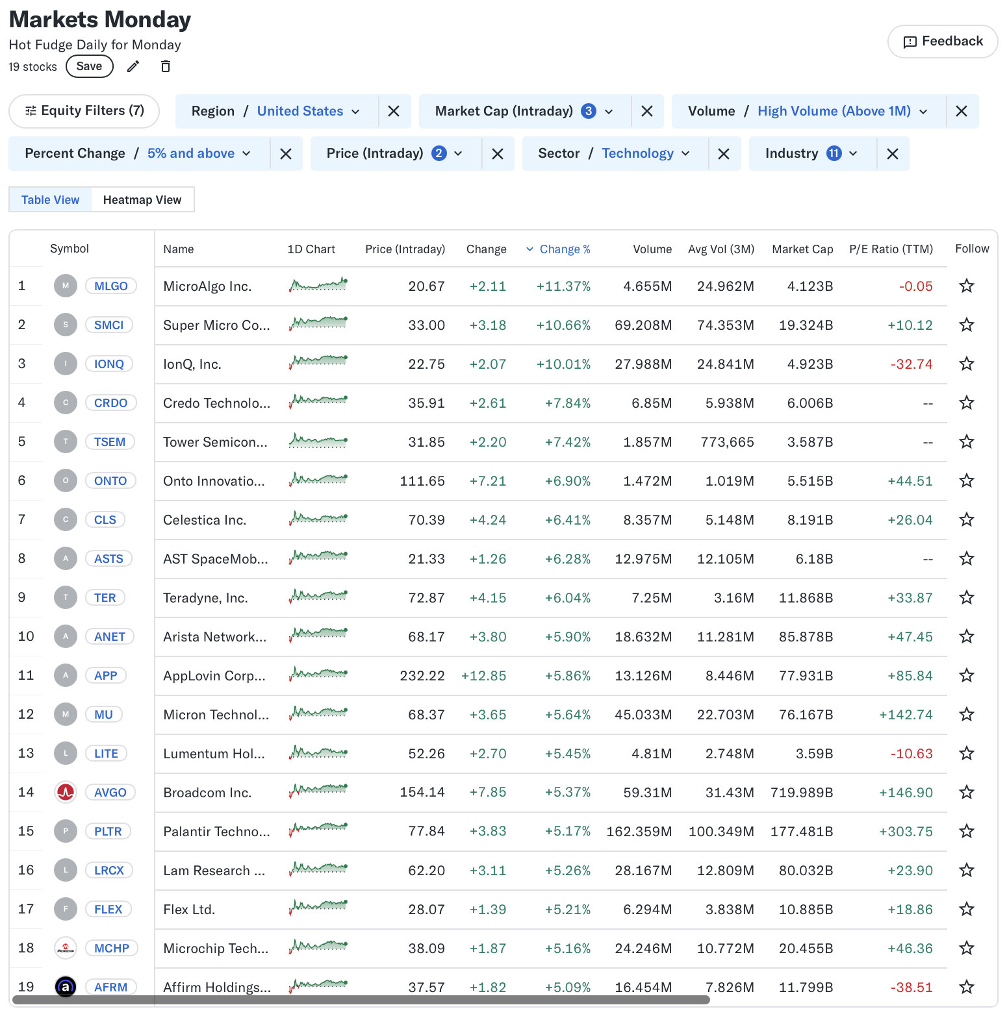Switch to Table View tab
This screenshot has width=1007, height=1018.
click(x=51, y=200)
